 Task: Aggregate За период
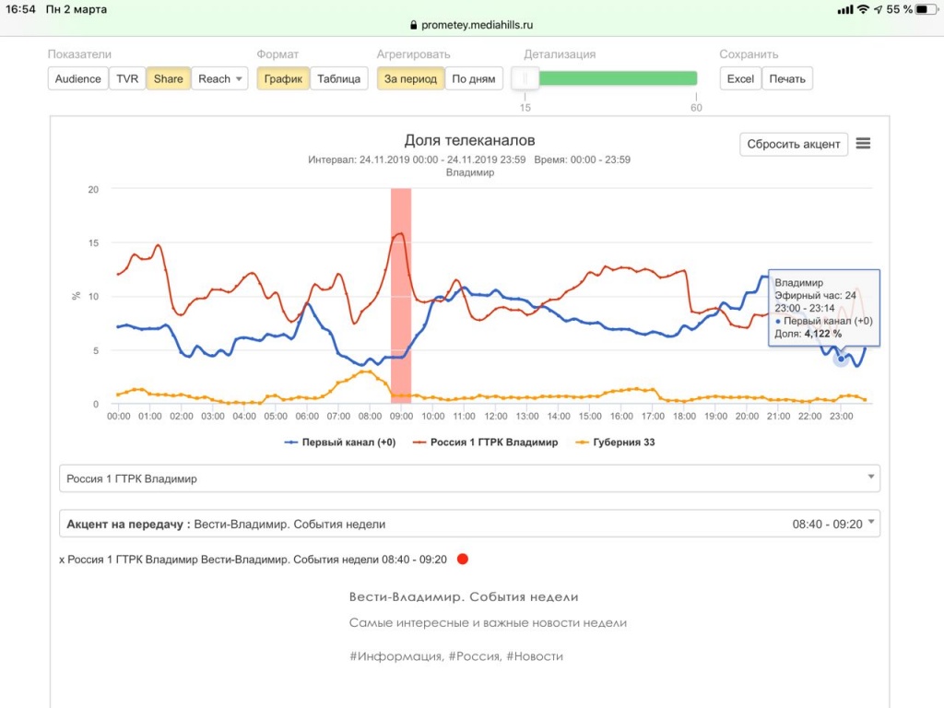click(x=410, y=79)
